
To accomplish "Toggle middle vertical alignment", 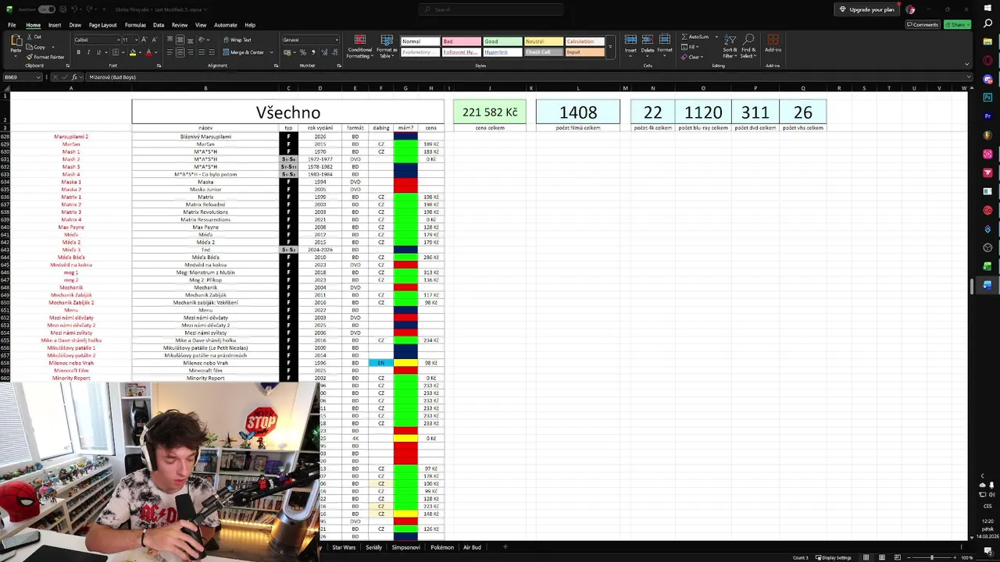I will tap(180, 40).
